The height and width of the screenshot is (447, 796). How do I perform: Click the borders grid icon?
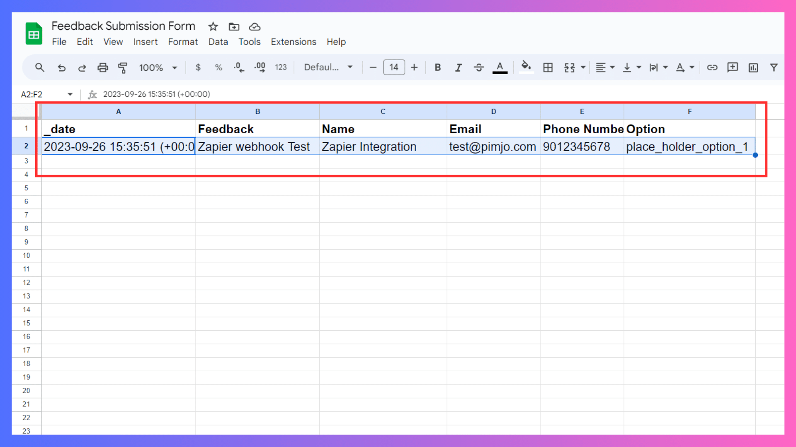click(x=548, y=67)
